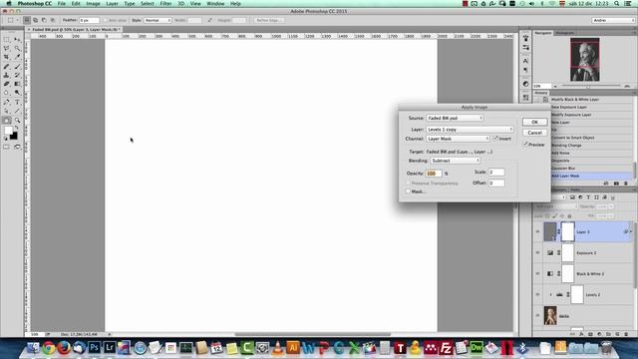Screen dimensions: 638x359
Task: Click Cancel in the Apply Image dialog
Action: point(534,133)
